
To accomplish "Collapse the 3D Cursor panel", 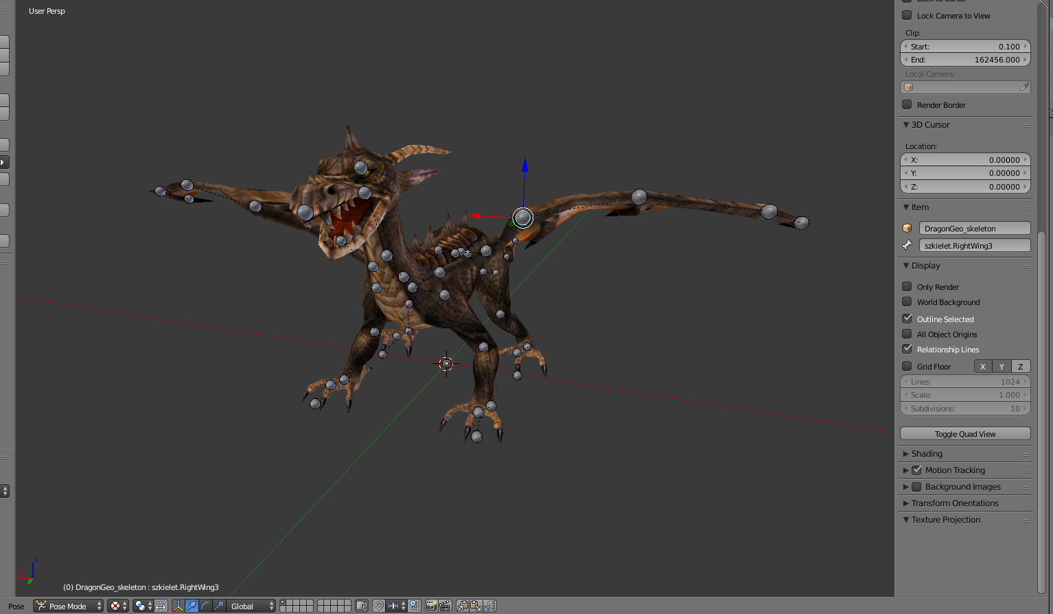I will [906, 124].
